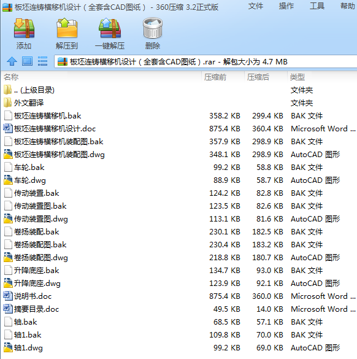Select the file name 外文翻译

point(29,103)
